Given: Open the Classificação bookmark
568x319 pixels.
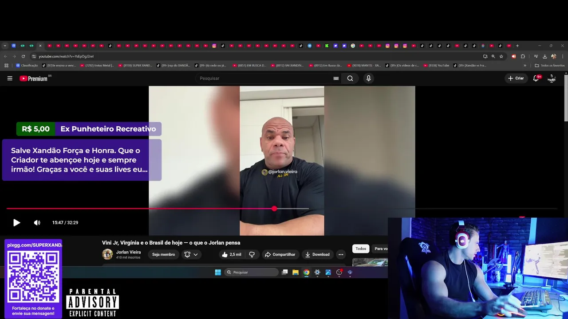Looking at the screenshot, I should 27,66.
